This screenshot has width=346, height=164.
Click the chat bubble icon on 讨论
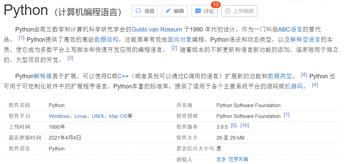198,11
